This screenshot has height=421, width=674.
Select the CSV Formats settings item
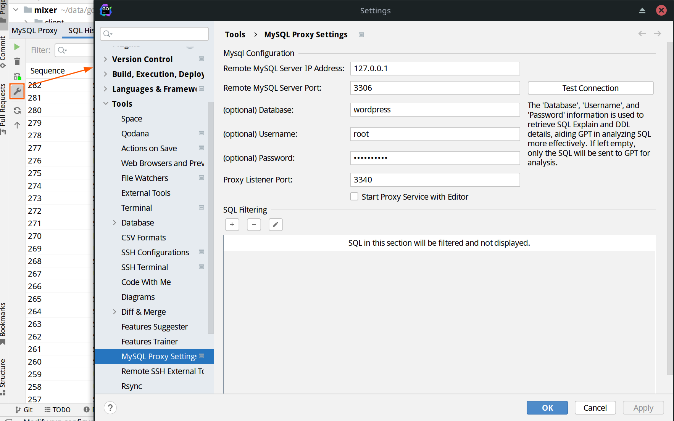coord(144,237)
